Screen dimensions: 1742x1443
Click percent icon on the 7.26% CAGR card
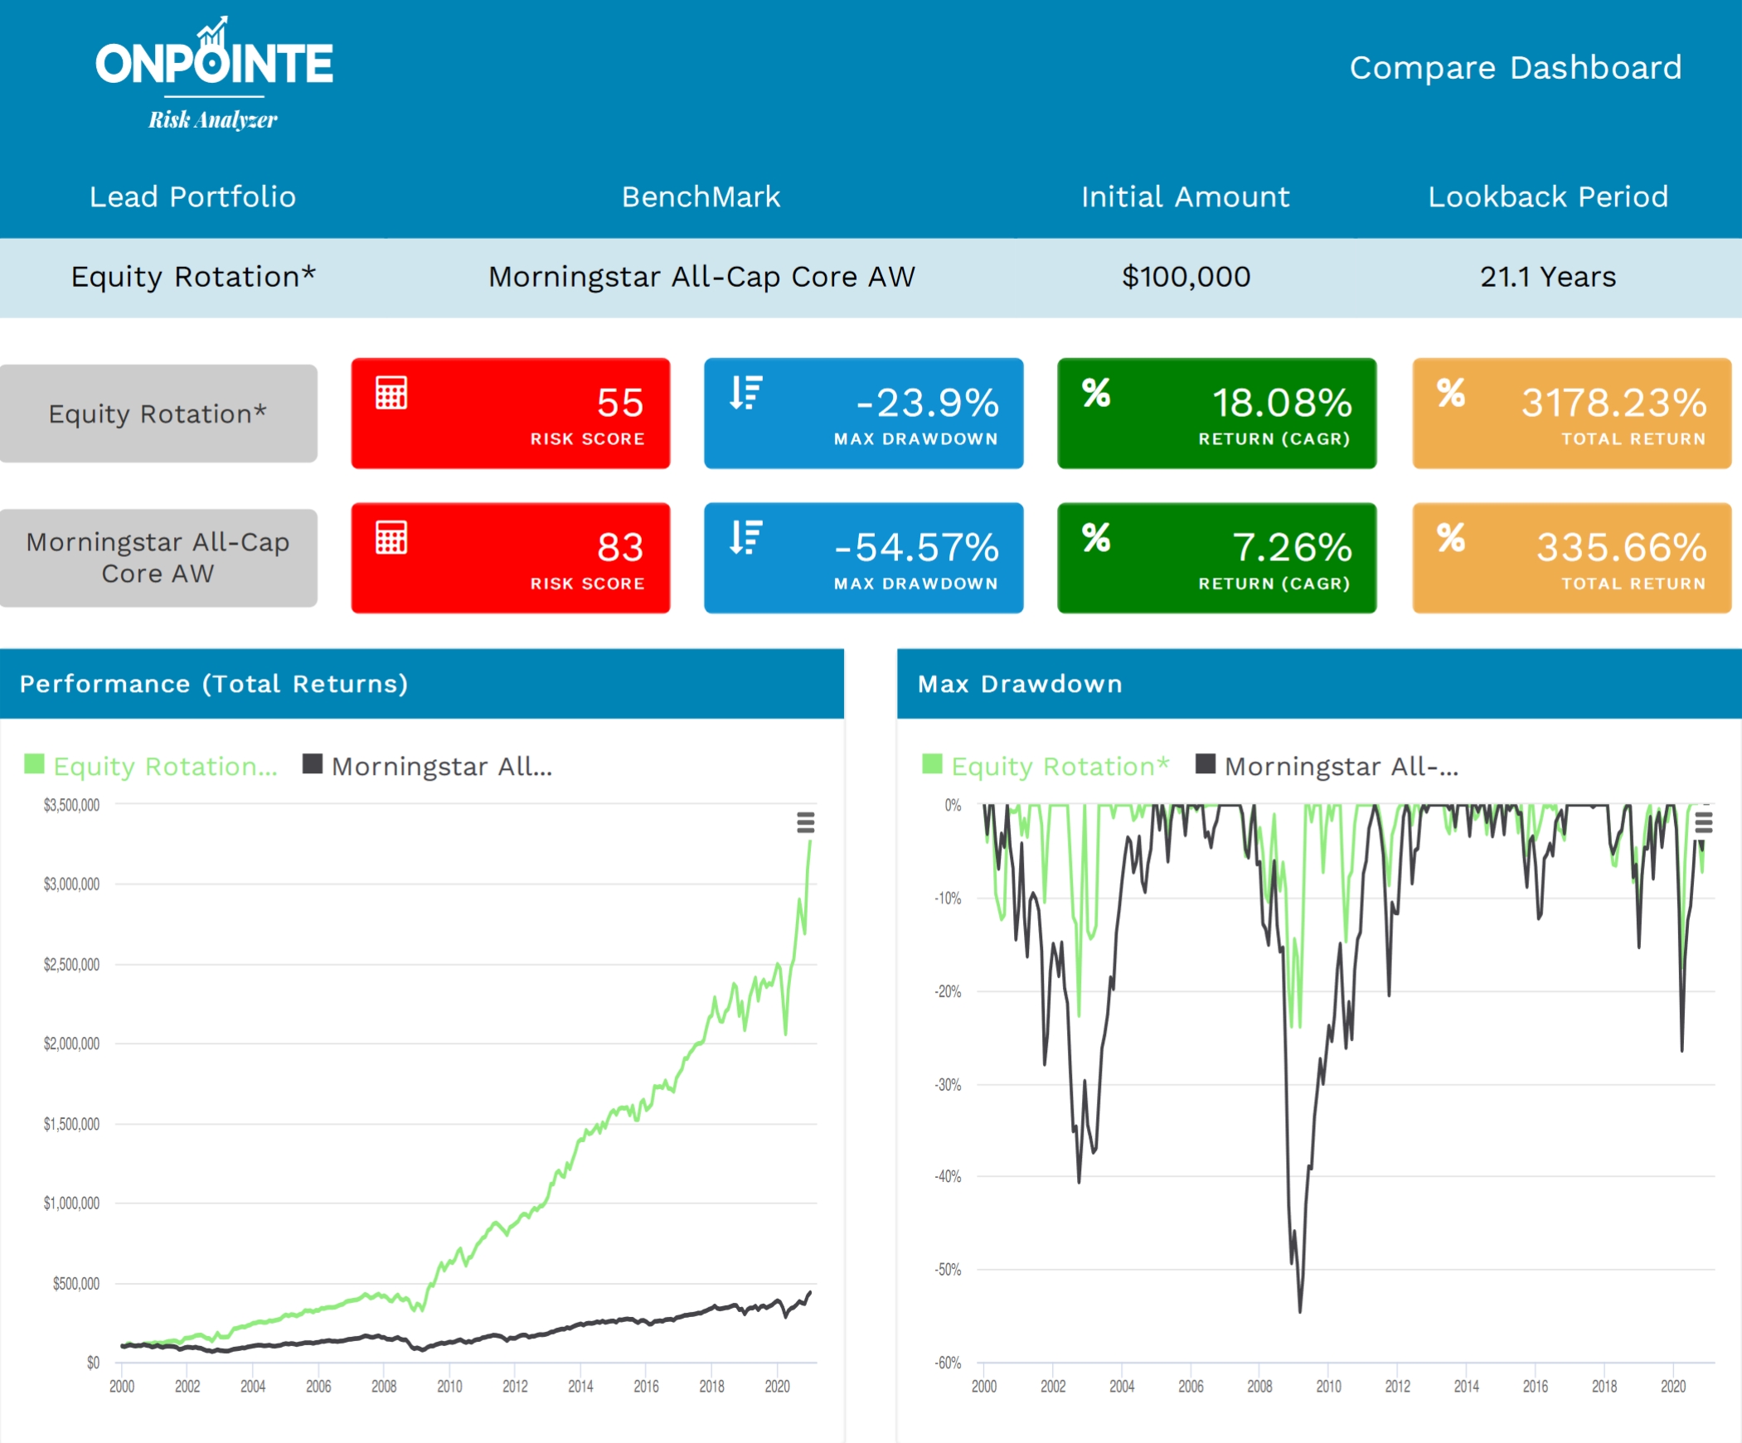[1096, 537]
